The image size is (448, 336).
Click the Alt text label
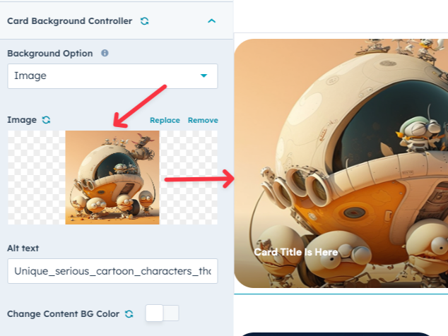pos(23,248)
